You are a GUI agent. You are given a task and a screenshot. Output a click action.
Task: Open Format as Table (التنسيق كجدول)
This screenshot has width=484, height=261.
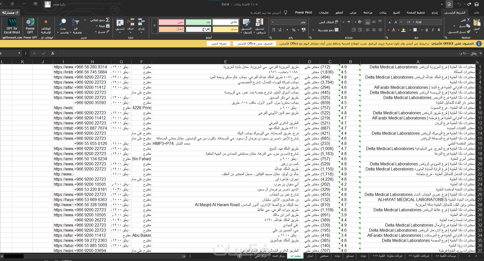[x=246, y=26]
